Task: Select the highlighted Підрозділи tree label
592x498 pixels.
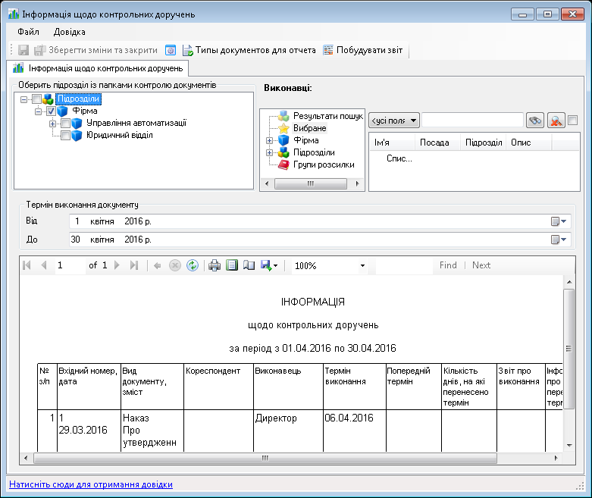Action: tap(79, 99)
